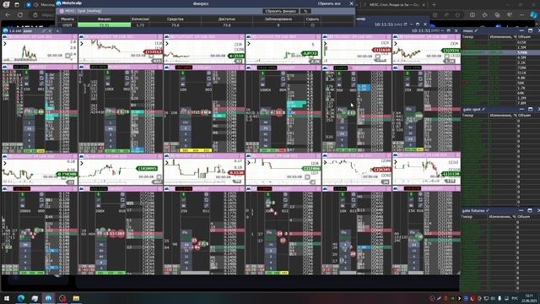Screen dimensions: 540x304
Task: Open Microsoft Edge from taskbar
Action: 21,298
